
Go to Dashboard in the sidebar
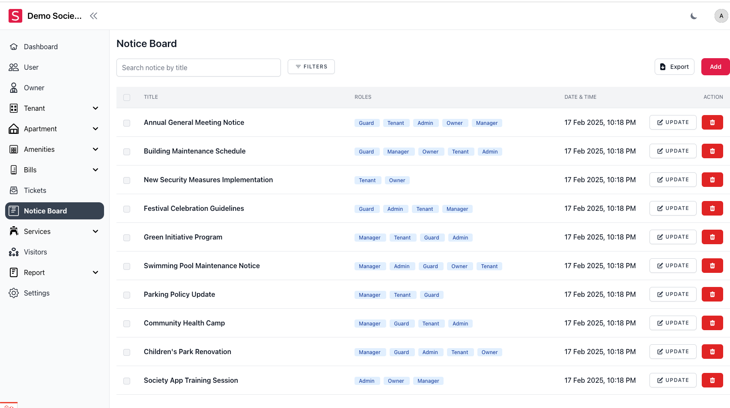[41, 47]
